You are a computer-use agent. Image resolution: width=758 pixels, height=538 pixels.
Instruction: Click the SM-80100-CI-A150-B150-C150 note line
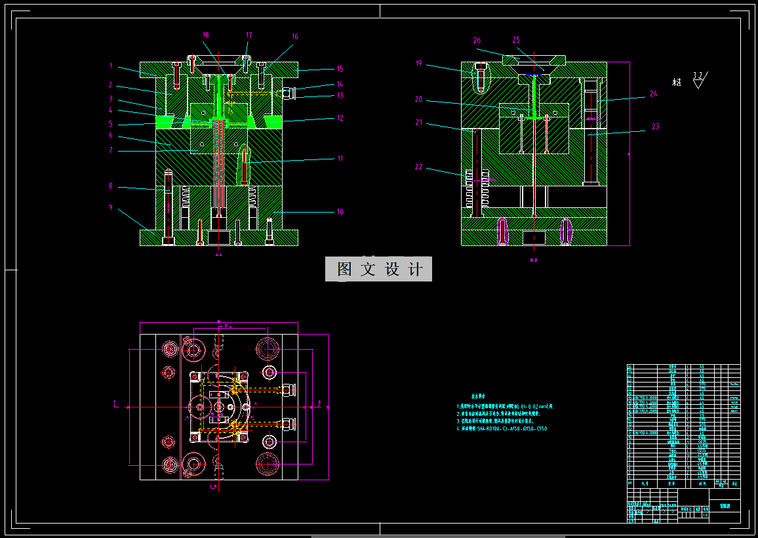[x=502, y=428]
